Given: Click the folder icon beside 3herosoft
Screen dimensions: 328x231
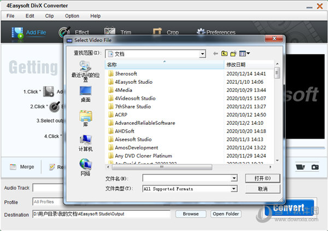Looking at the screenshot, I should [110, 73].
